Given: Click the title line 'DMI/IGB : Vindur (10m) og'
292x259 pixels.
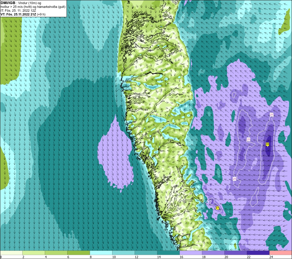Looking at the screenshot, I should click(x=21, y=3).
